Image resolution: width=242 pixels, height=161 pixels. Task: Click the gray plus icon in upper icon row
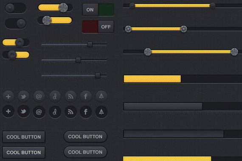click(8, 96)
